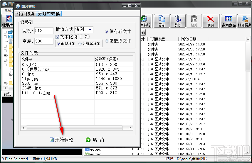Click date 2020/1/22 15:37 row

[191, 124]
